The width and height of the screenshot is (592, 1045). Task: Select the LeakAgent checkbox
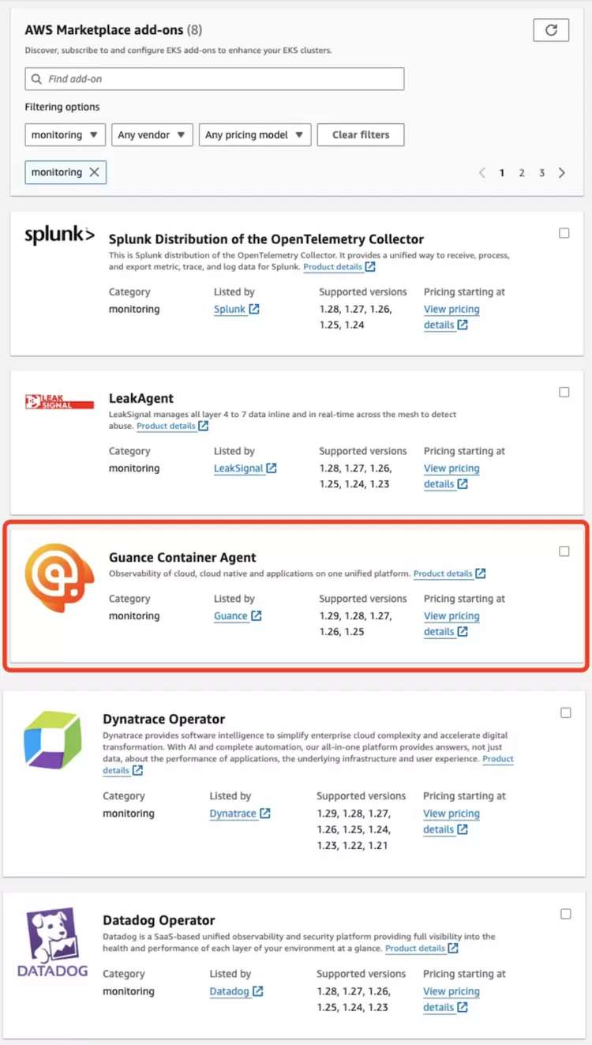click(x=564, y=393)
